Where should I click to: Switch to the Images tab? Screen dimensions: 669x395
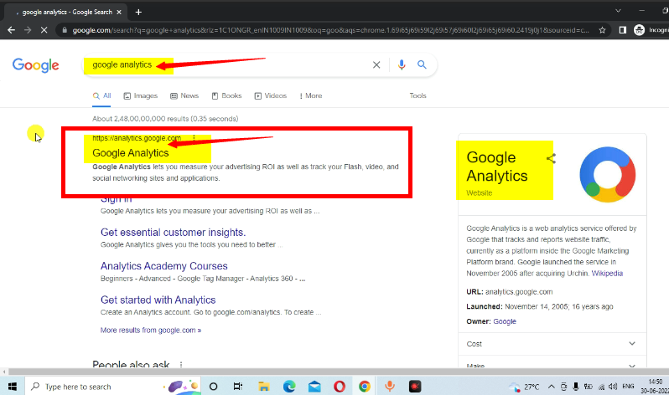point(141,96)
